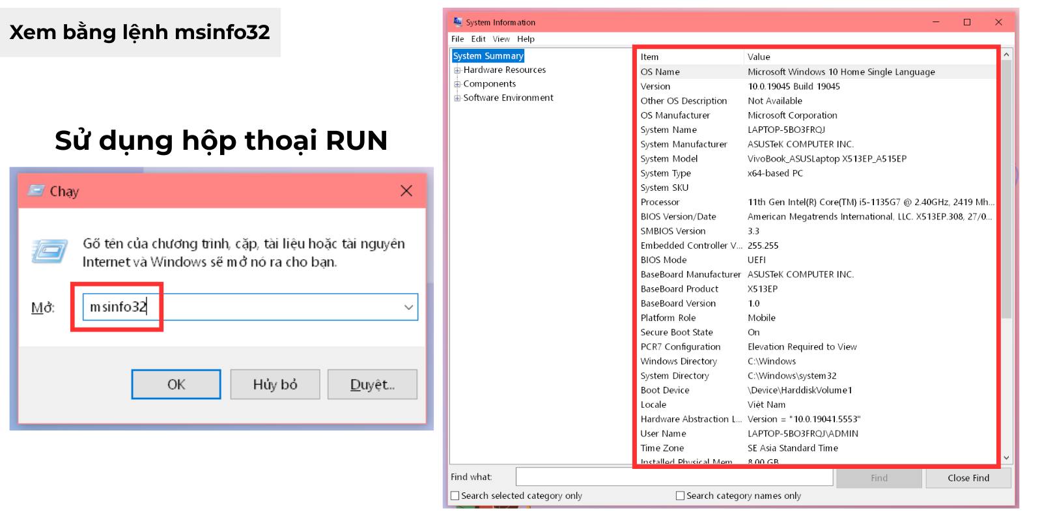Image resolution: width=1042 pixels, height=521 pixels.
Task: Select the 'Boot Device' row
Action: [x=816, y=390]
